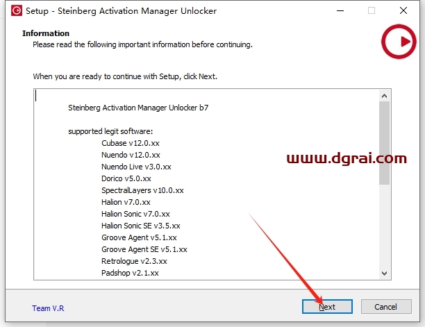Select the 'Nuendo Live v3.0.xx' line

point(136,167)
